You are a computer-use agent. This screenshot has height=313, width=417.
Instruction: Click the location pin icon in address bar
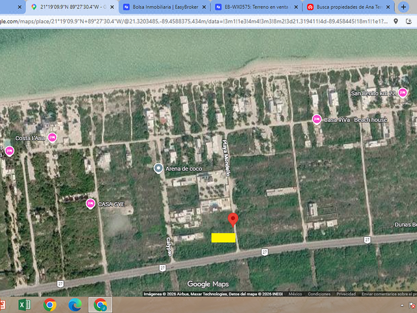395,22
